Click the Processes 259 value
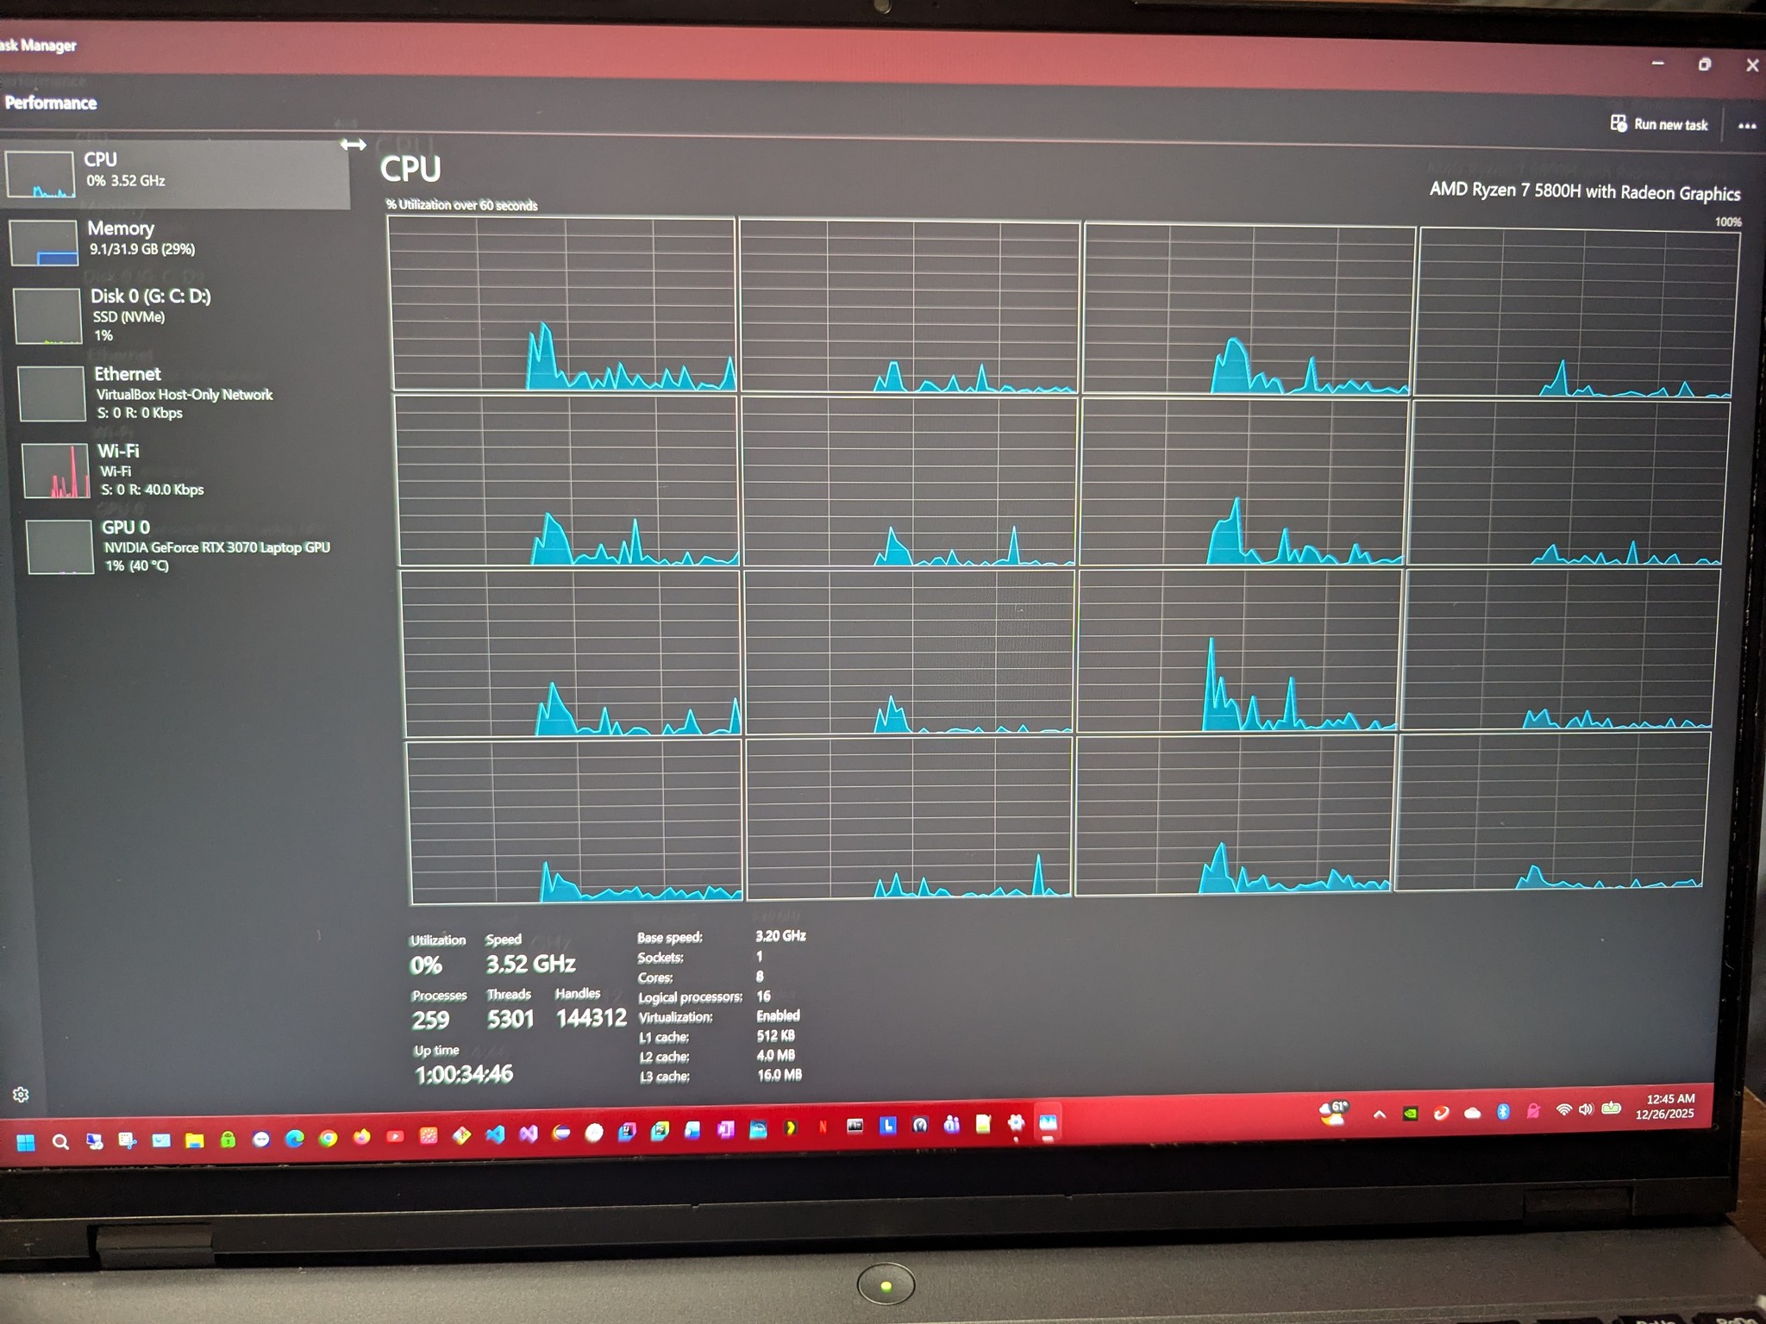 [430, 1020]
